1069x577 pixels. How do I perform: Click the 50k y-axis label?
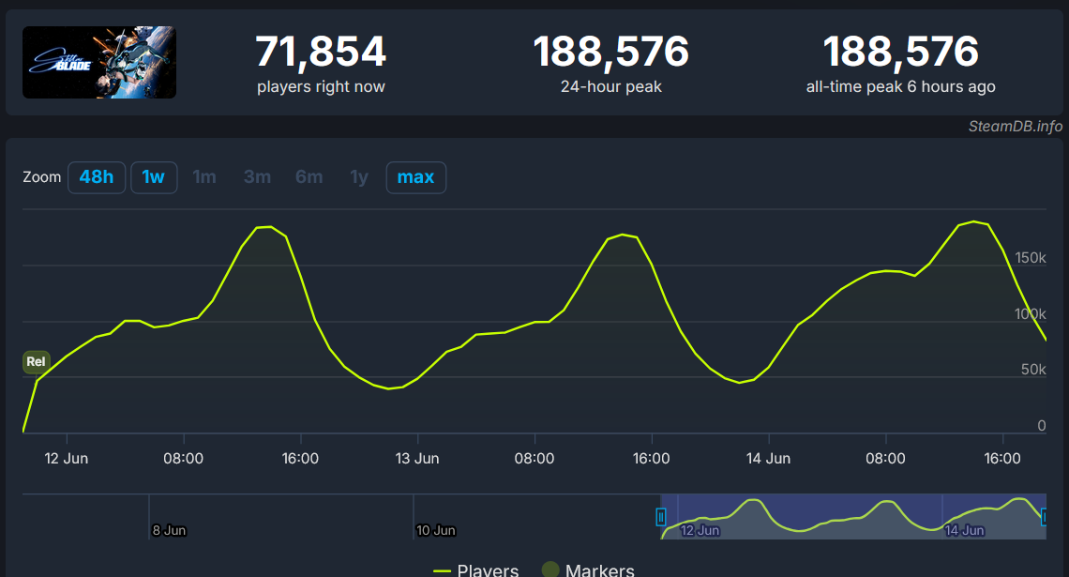tap(1032, 369)
